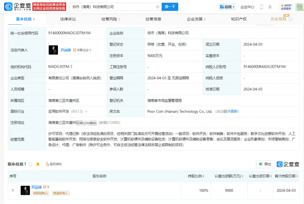
Task: Click 更新 to refresh the English name
Action: 234,112
